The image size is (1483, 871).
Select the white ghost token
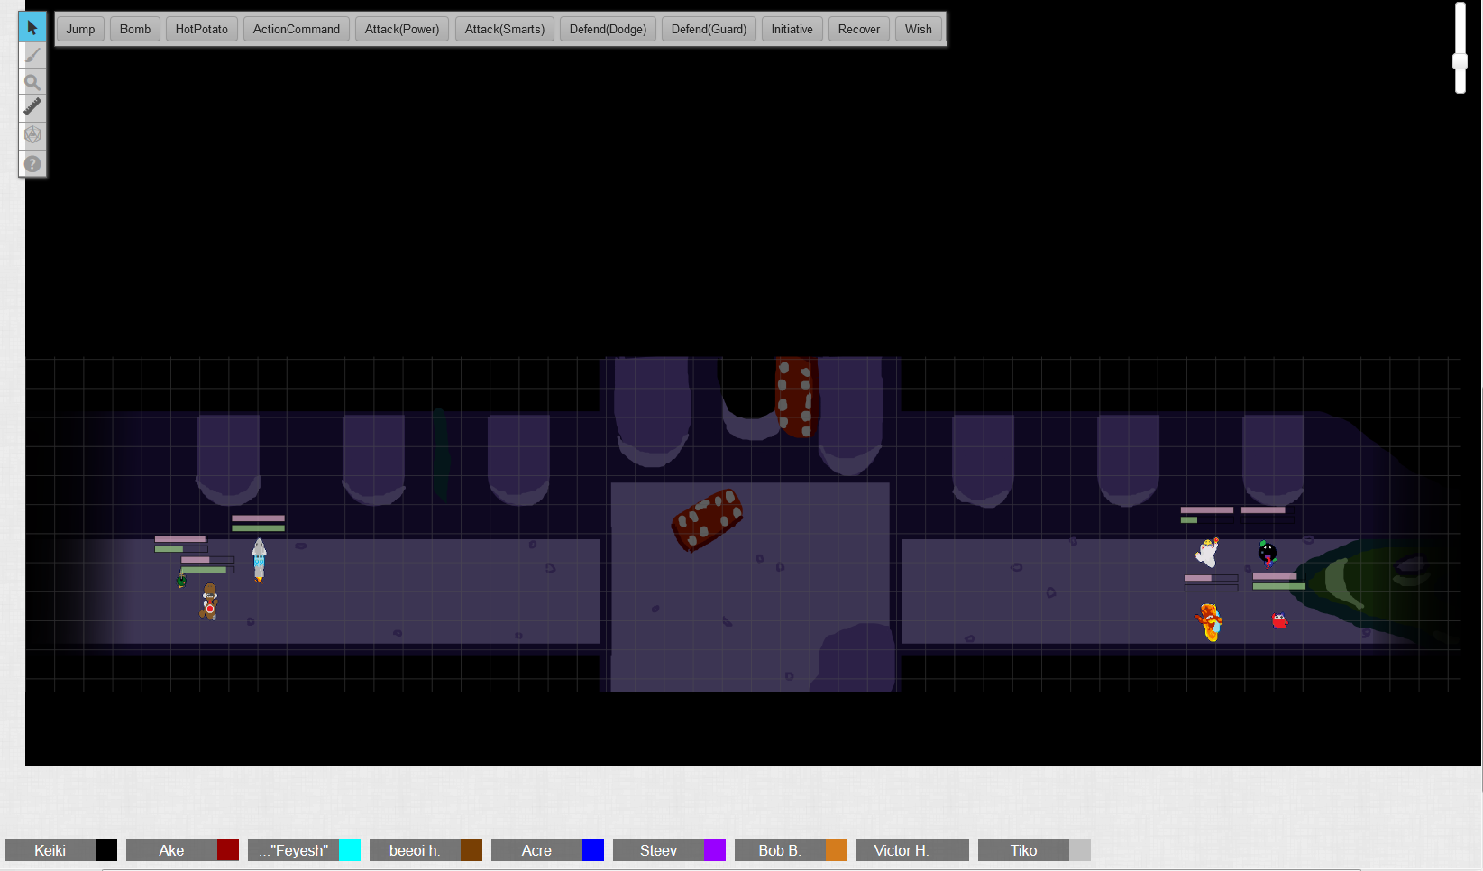(x=1208, y=551)
